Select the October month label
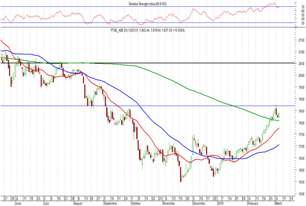This screenshot has height=206, width=306. (x=136, y=203)
